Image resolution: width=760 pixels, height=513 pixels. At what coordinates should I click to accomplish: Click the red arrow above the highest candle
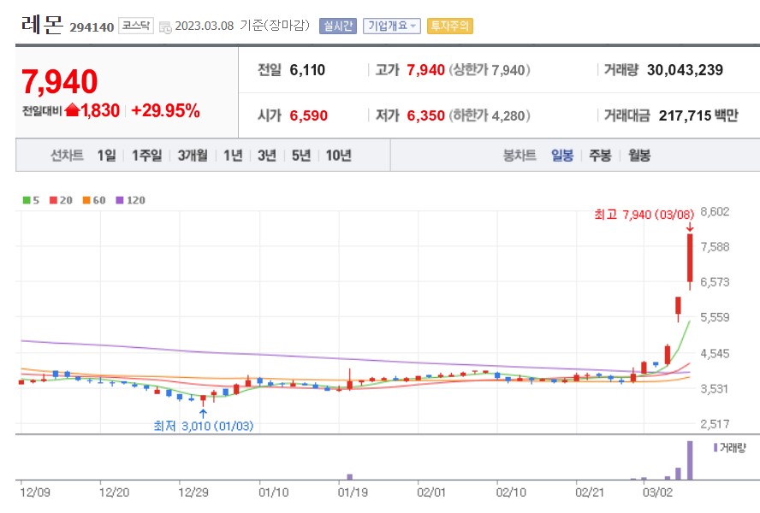click(690, 227)
